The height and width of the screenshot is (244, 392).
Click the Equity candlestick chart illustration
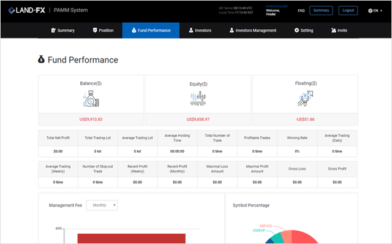(198, 99)
